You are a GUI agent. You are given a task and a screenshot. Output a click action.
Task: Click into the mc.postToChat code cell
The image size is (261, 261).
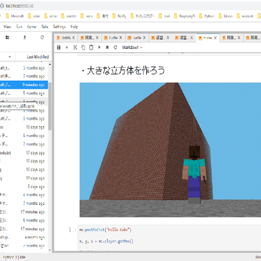(170, 238)
